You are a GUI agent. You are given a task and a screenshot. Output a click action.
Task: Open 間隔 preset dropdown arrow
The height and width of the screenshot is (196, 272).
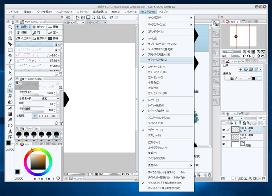[58, 116]
